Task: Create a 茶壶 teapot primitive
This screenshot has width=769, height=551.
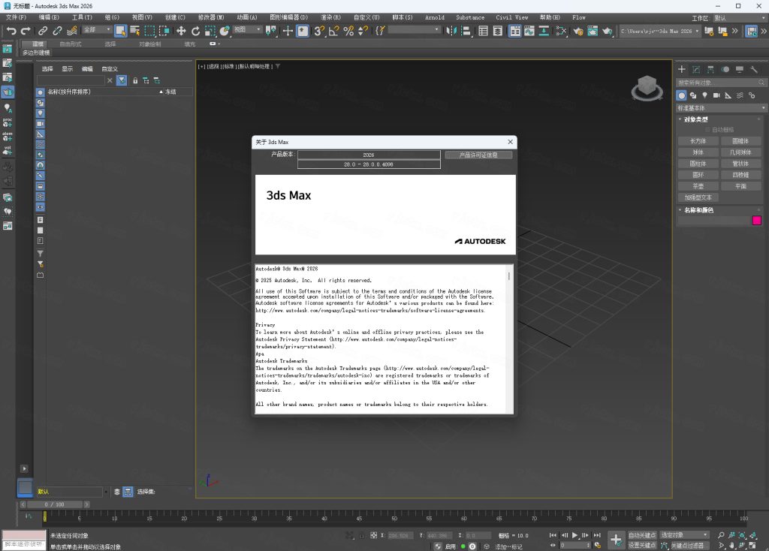Action: pyautogui.click(x=698, y=186)
